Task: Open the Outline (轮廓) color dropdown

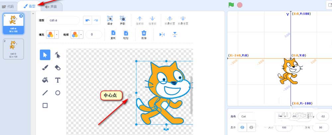Action: (81, 35)
